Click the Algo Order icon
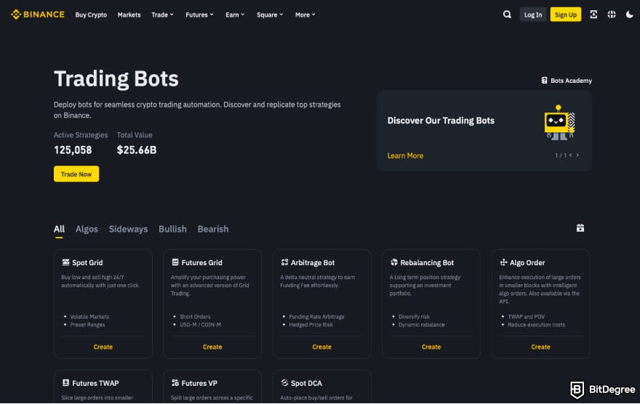 (x=503, y=262)
